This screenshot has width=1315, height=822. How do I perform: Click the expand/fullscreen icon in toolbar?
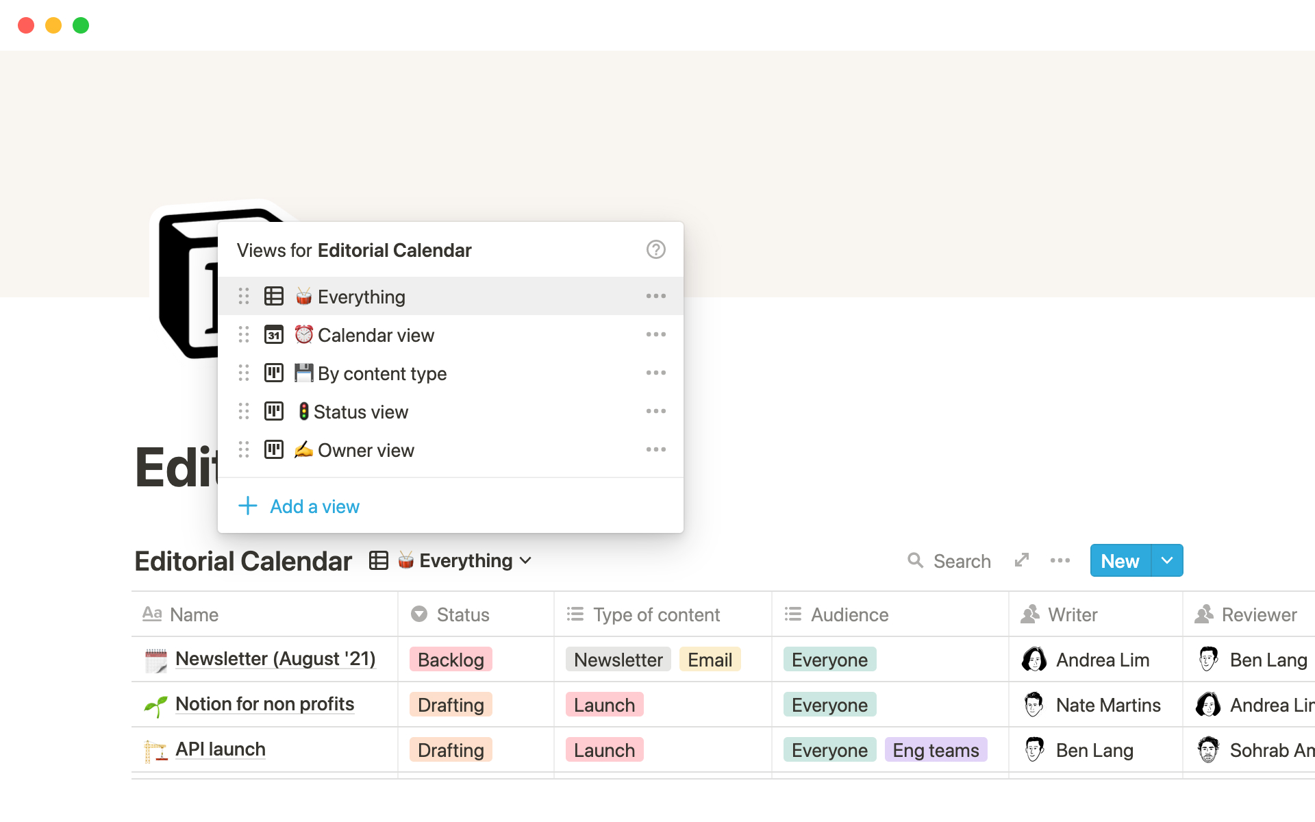(x=1023, y=560)
